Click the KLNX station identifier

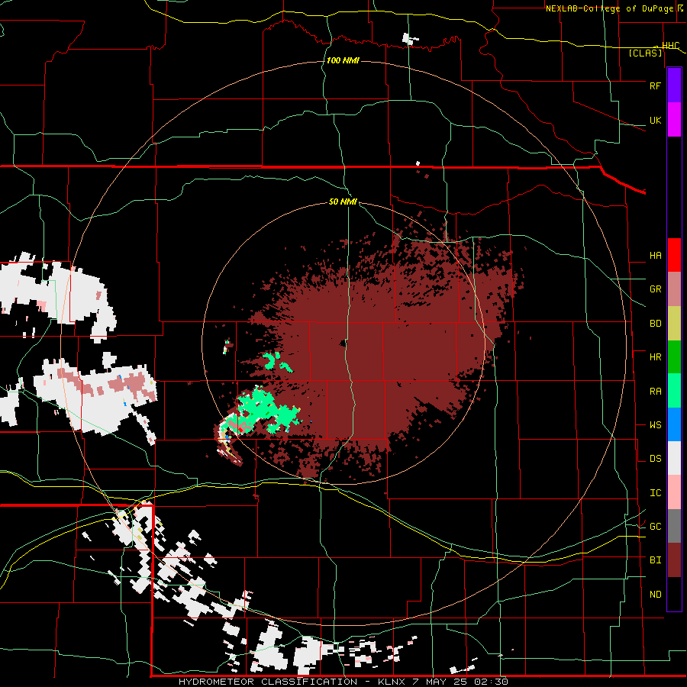click(x=392, y=682)
